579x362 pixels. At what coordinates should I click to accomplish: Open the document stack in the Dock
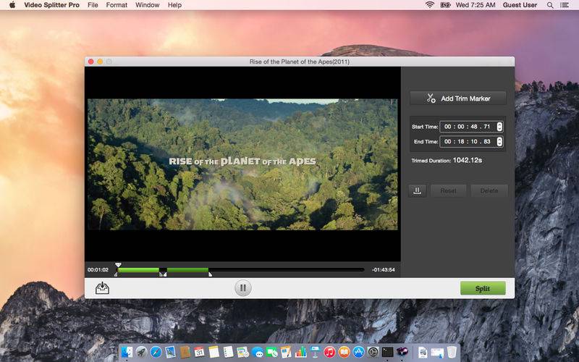tap(423, 352)
